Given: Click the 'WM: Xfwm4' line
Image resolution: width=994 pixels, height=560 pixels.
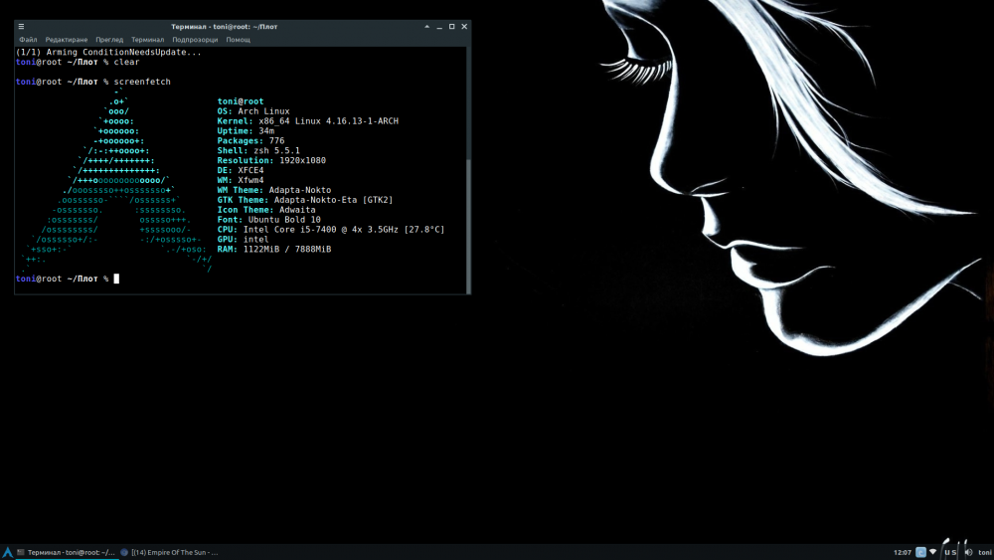Looking at the screenshot, I should pos(241,180).
